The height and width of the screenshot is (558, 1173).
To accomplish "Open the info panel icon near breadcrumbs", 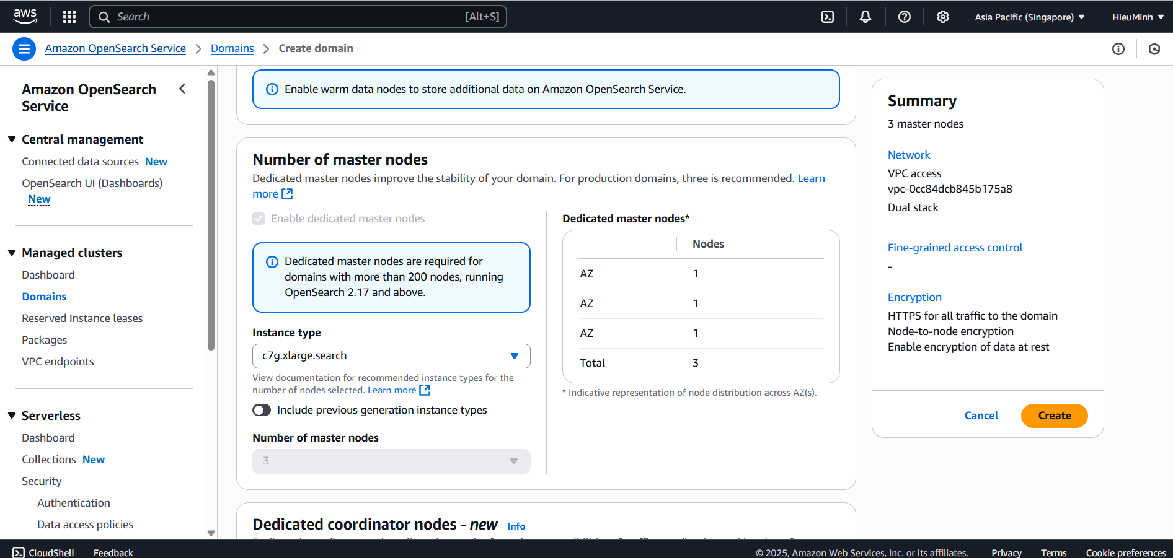I will 1118,49.
